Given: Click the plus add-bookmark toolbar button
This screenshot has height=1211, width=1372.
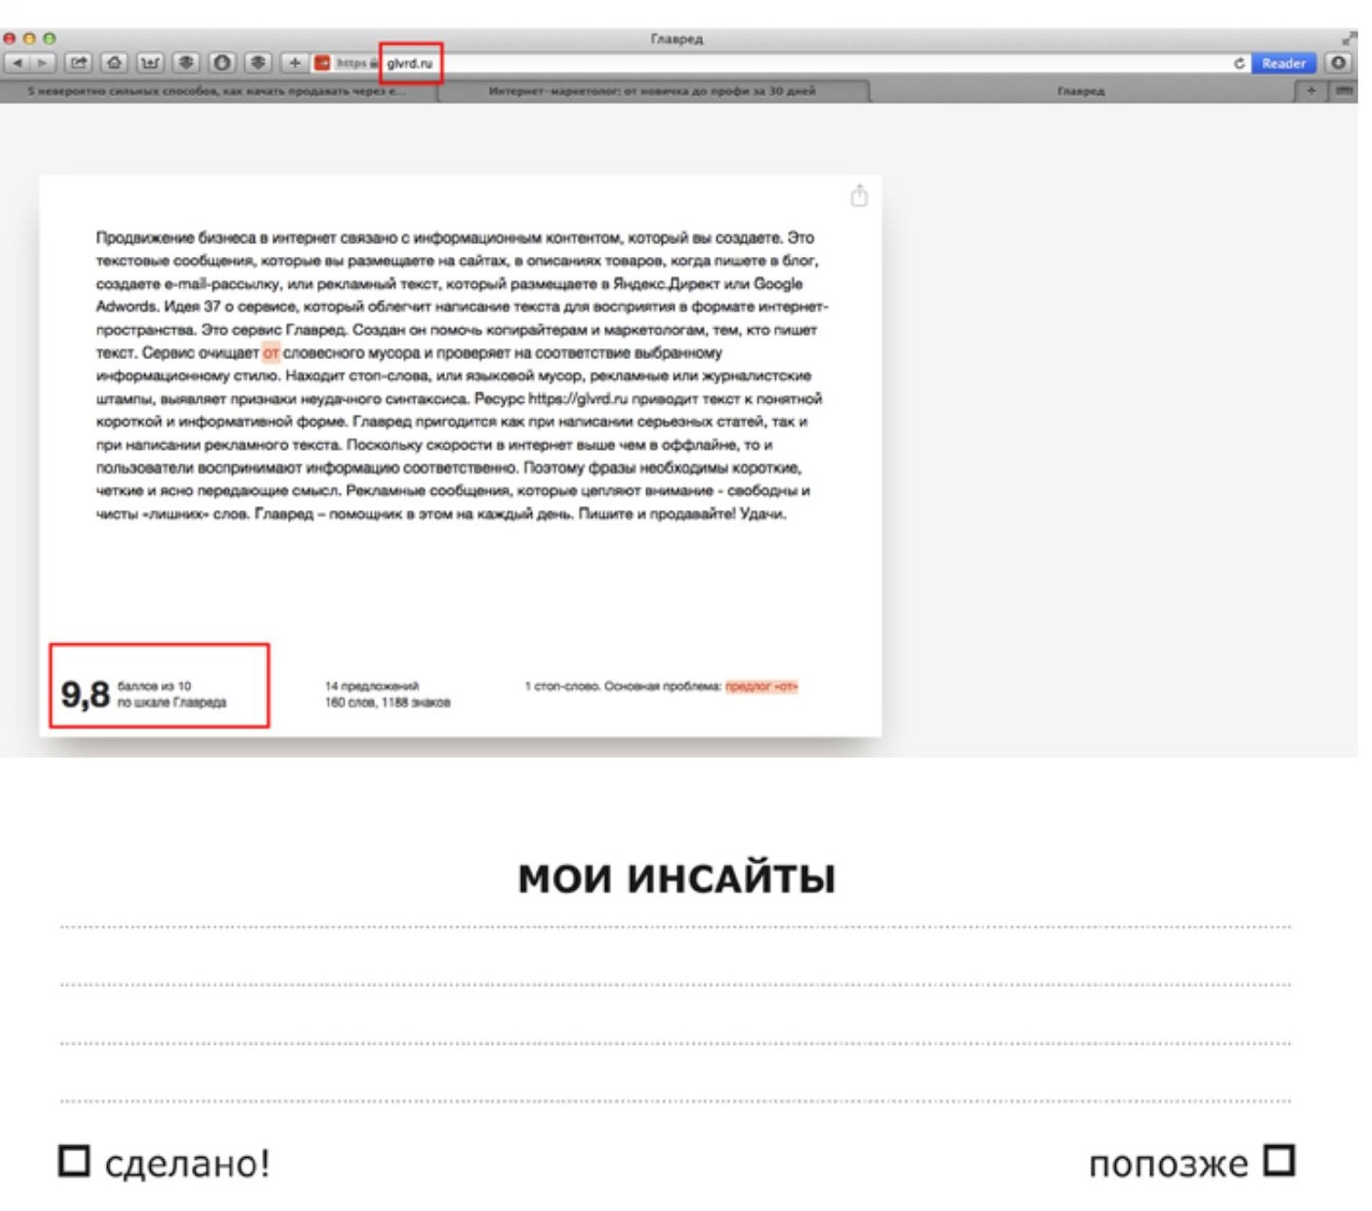Looking at the screenshot, I should [294, 63].
